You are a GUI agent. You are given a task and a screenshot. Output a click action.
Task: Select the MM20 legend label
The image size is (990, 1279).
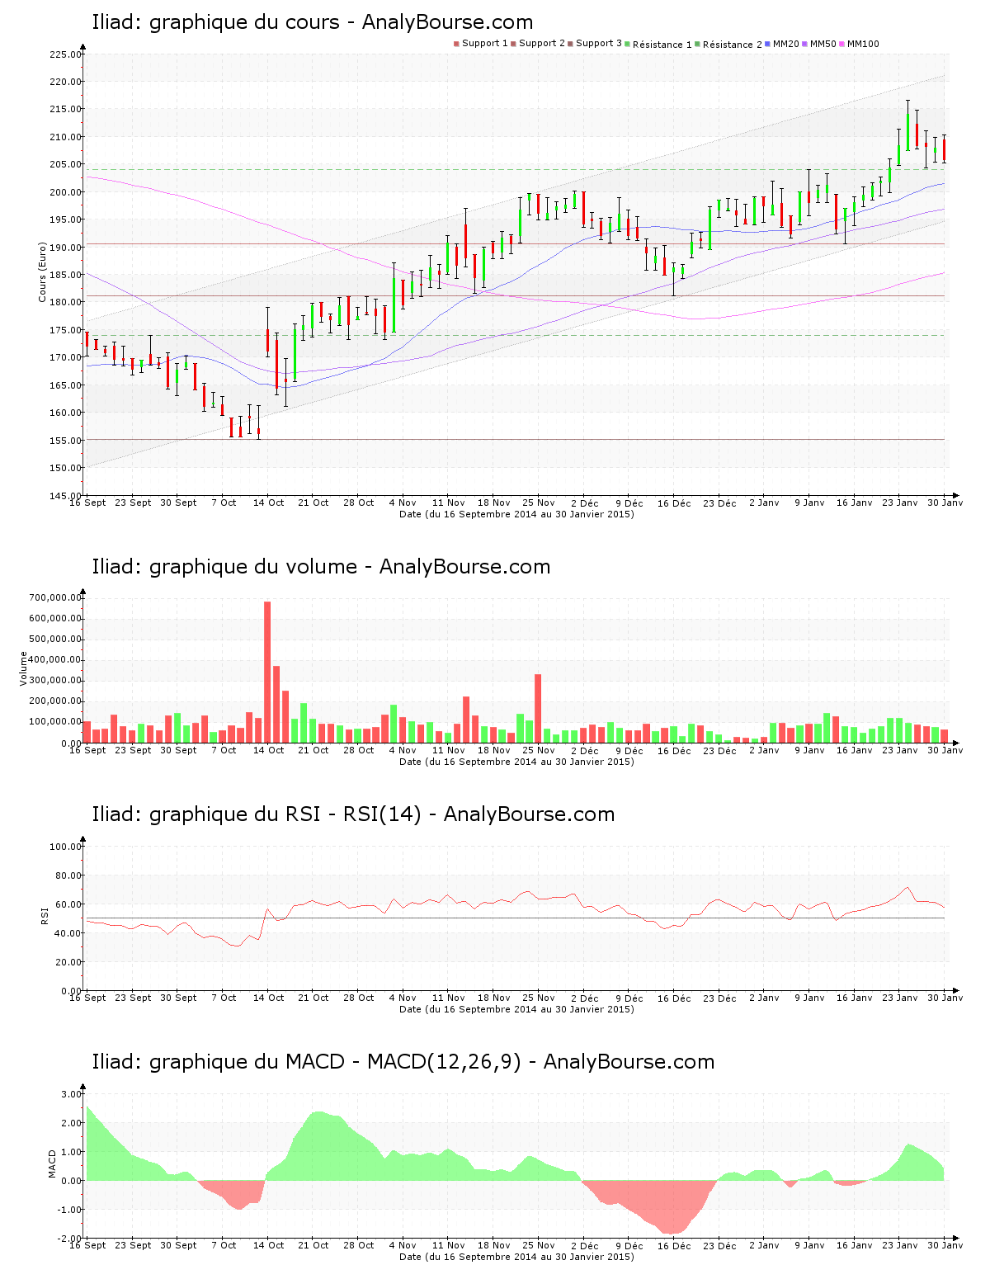click(785, 44)
